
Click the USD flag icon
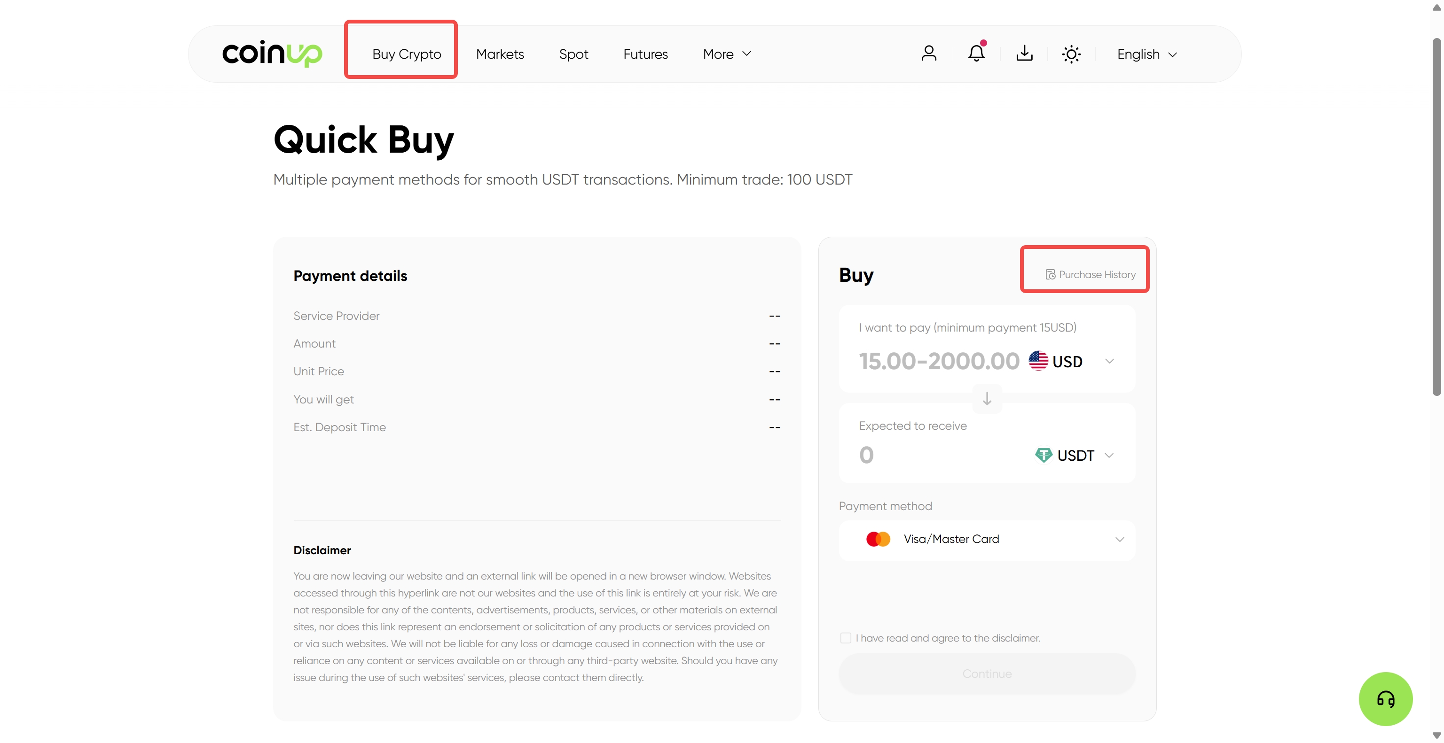pyautogui.click(x=1038, y=361)
